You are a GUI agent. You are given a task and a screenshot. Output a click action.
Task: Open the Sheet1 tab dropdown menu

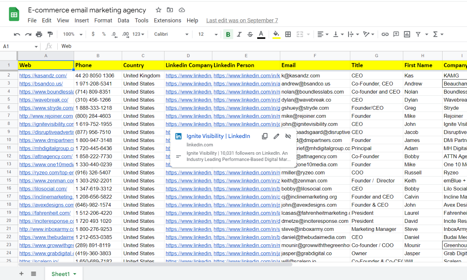(75, 274)
